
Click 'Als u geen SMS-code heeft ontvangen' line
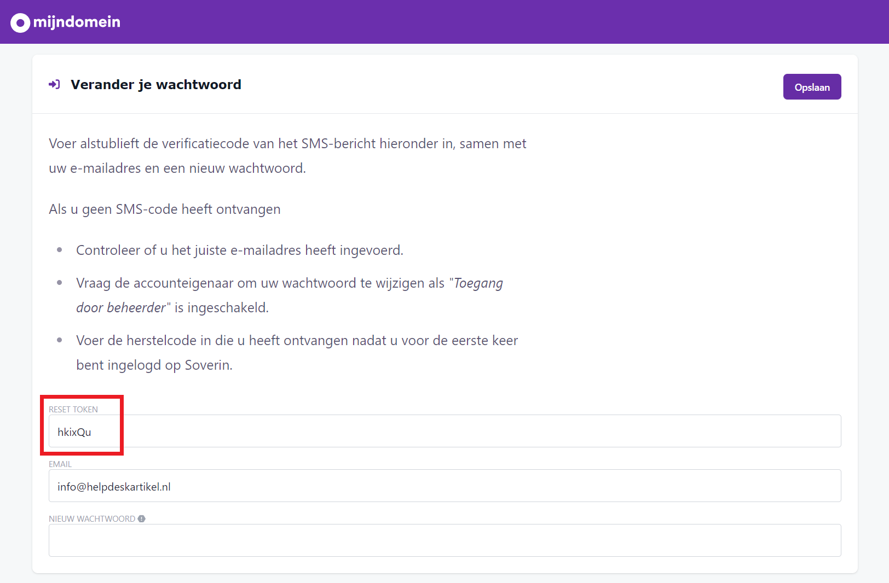165,209
